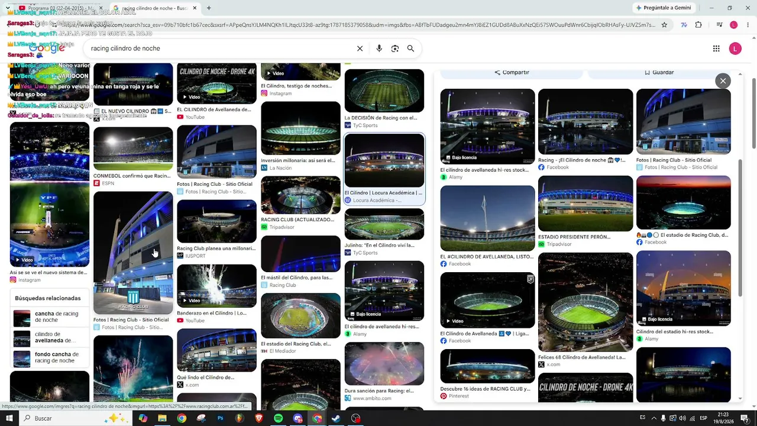This screenshot has width=757, height=426.
Task: Open 'Julinho: En el Cilindro viví' thumbnail
Action: [x=384, y=224]
